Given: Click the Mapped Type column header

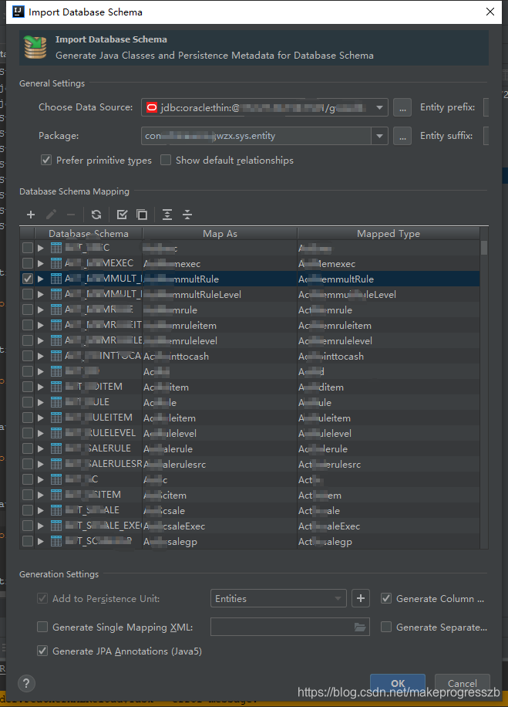Looking at the screenshot, I should click(389, 234).
